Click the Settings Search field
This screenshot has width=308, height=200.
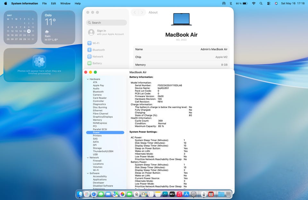click(107, 22)
